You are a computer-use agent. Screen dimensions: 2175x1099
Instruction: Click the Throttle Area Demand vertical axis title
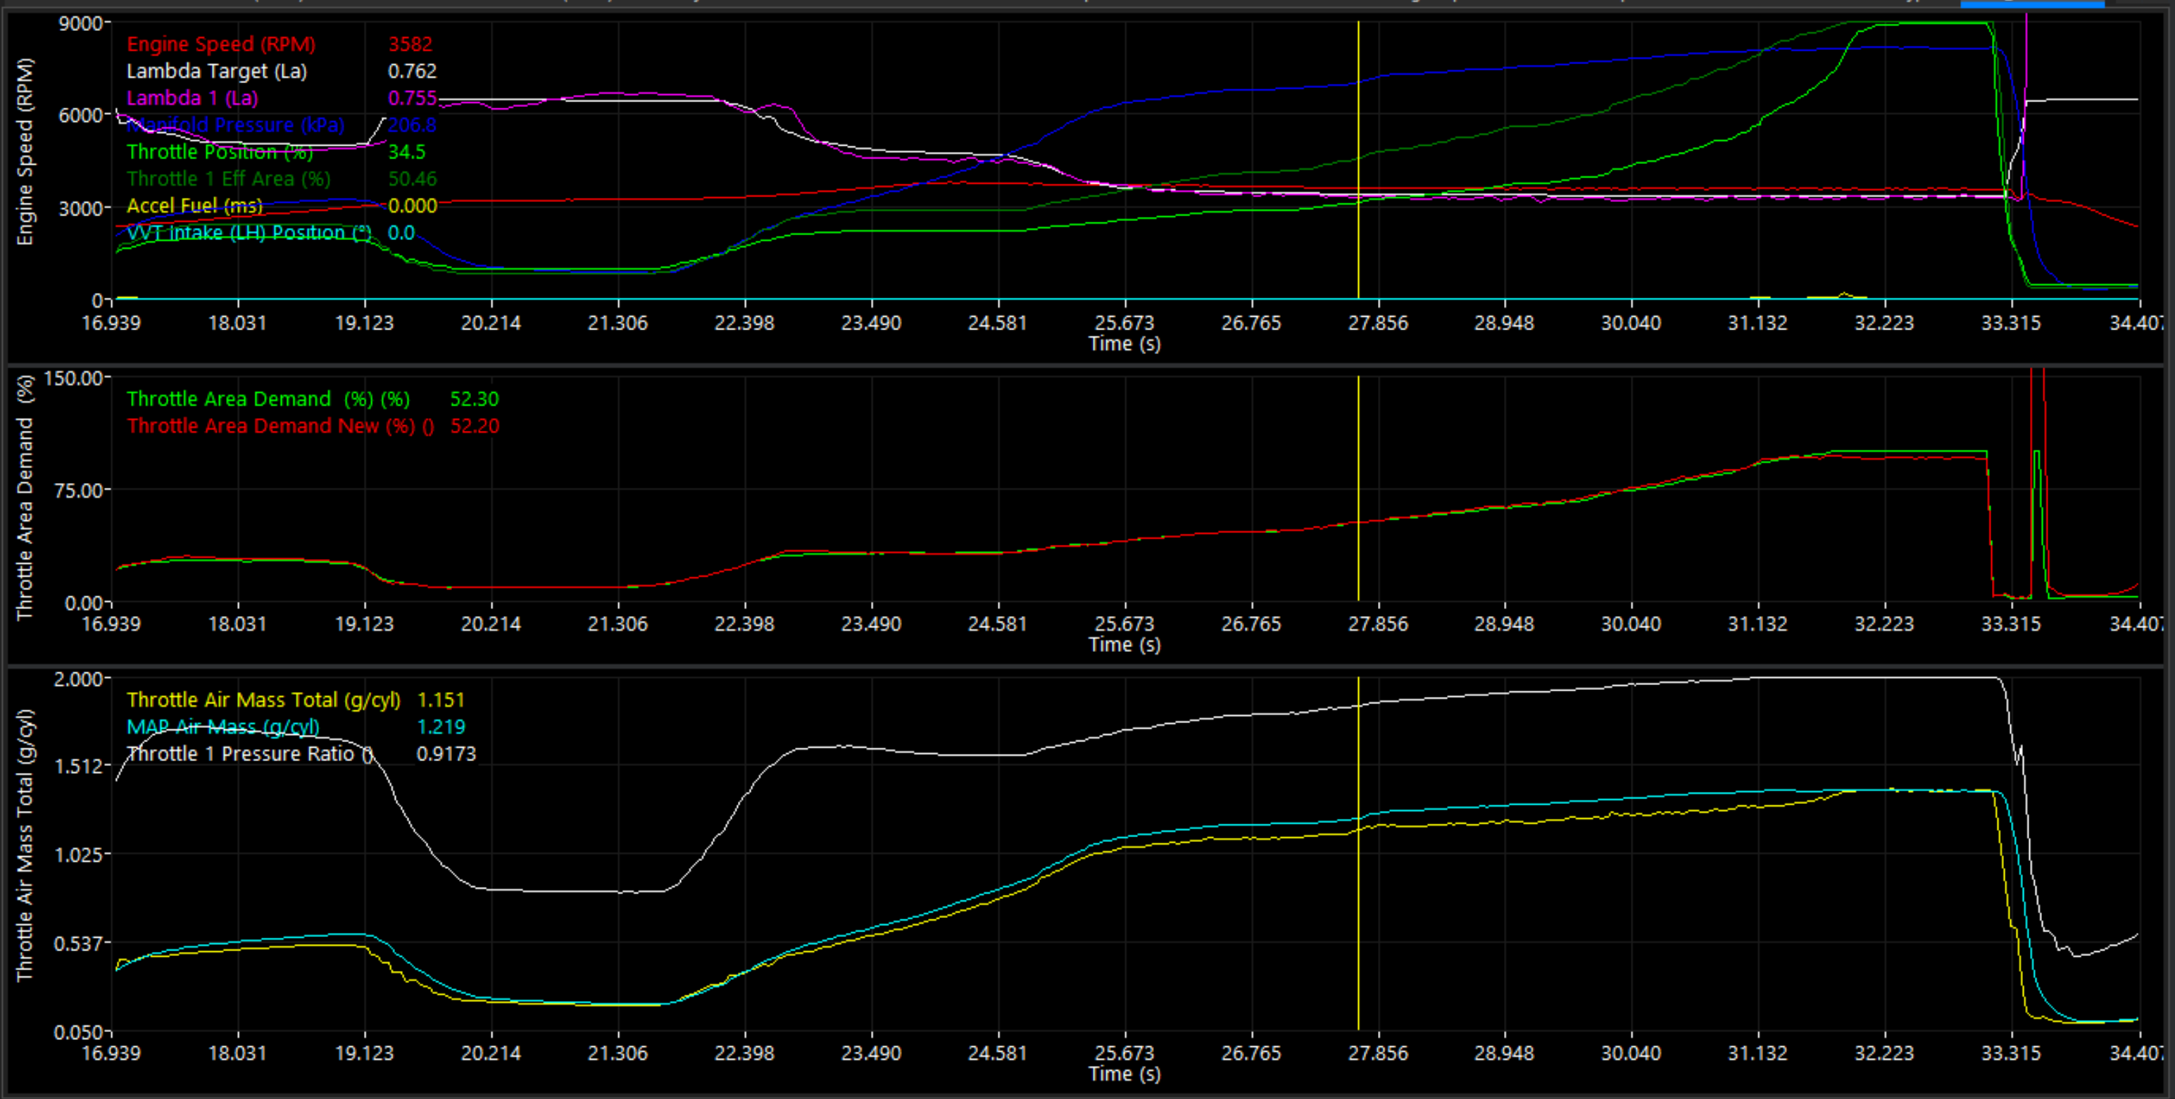25,498
